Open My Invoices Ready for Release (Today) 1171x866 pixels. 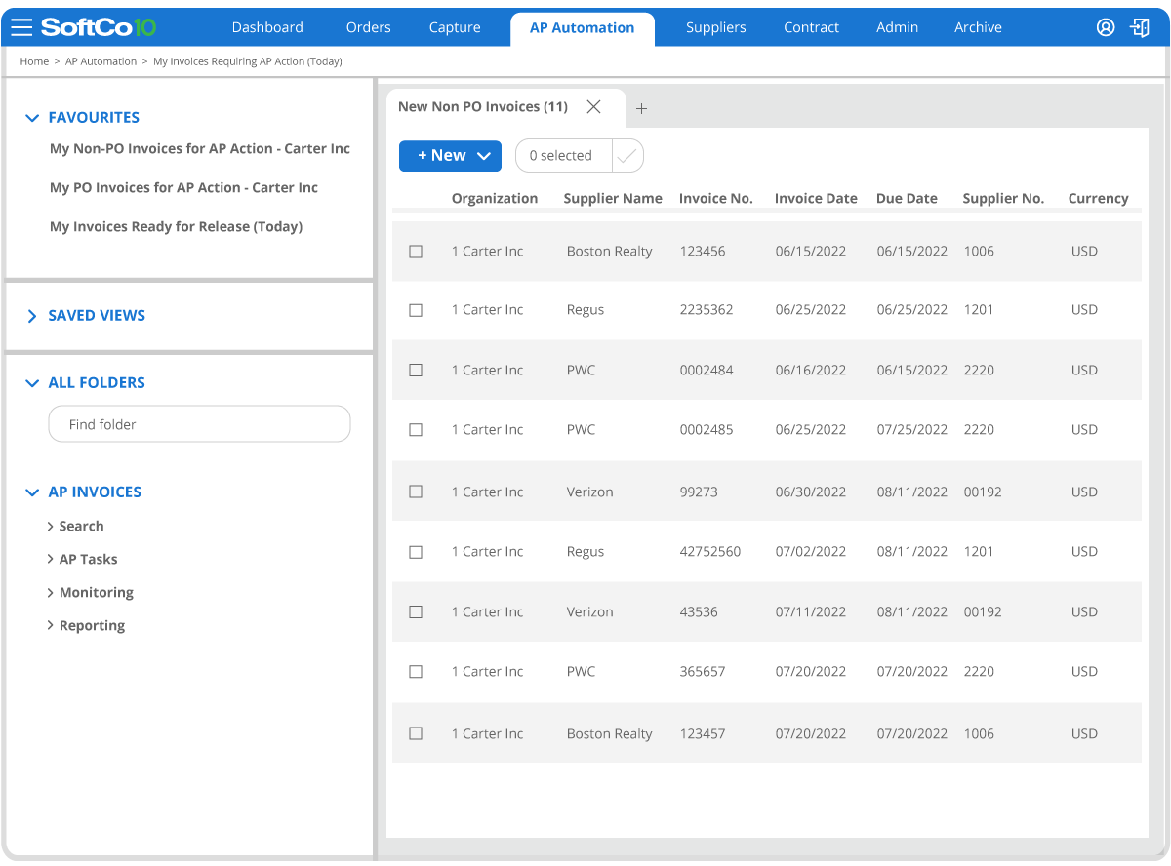click(176, 227)
